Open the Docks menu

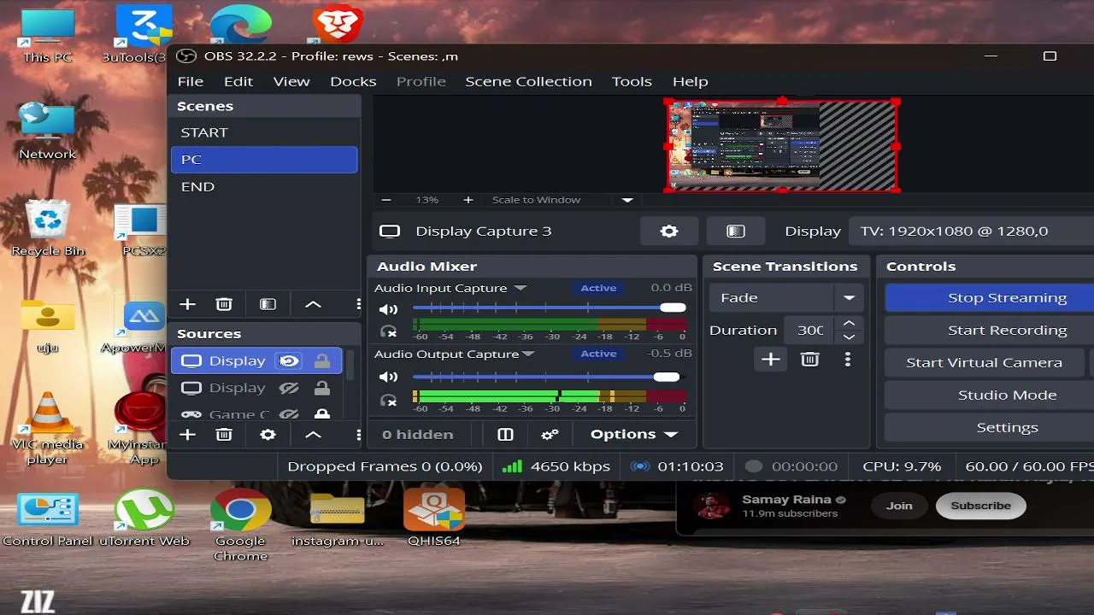point(353,81)
